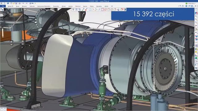Click the bottom icon of right toolbar
The width and height of the screenshot is (198, 111).
tap(196, 68)
